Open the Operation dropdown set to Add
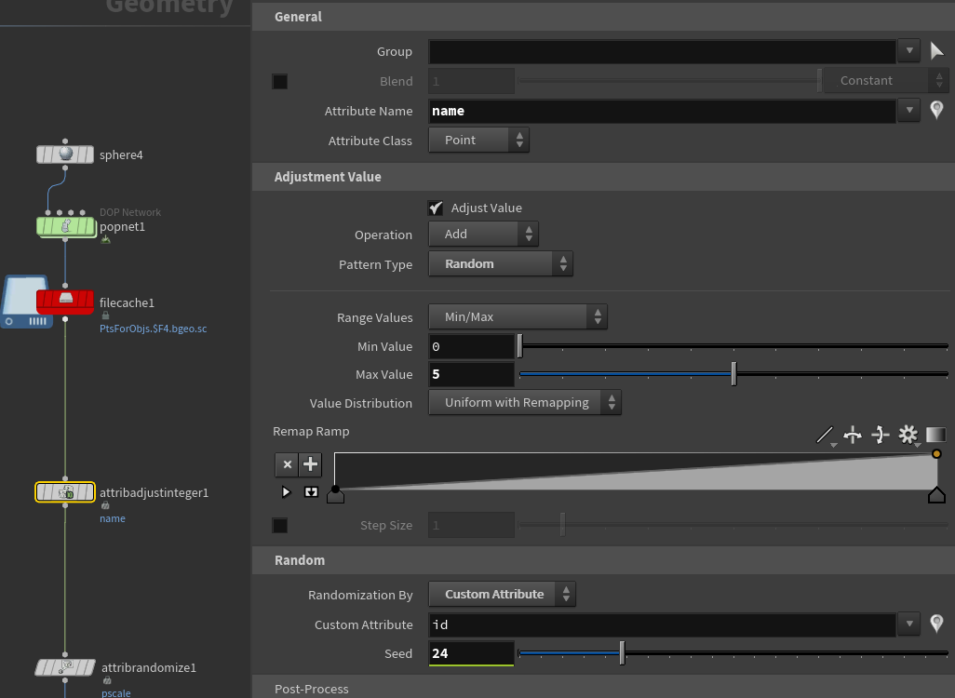The width and height of the screenshot is (955, 698). pyautogui.click(x=483, y=235)
